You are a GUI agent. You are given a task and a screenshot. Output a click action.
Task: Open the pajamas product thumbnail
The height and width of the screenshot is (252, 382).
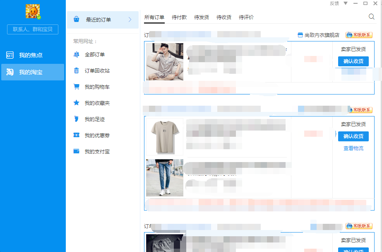click(x=165, y=62)
